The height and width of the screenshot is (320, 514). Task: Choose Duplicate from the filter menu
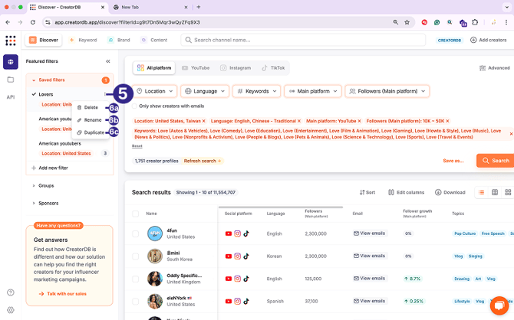[x=91, y=132]
